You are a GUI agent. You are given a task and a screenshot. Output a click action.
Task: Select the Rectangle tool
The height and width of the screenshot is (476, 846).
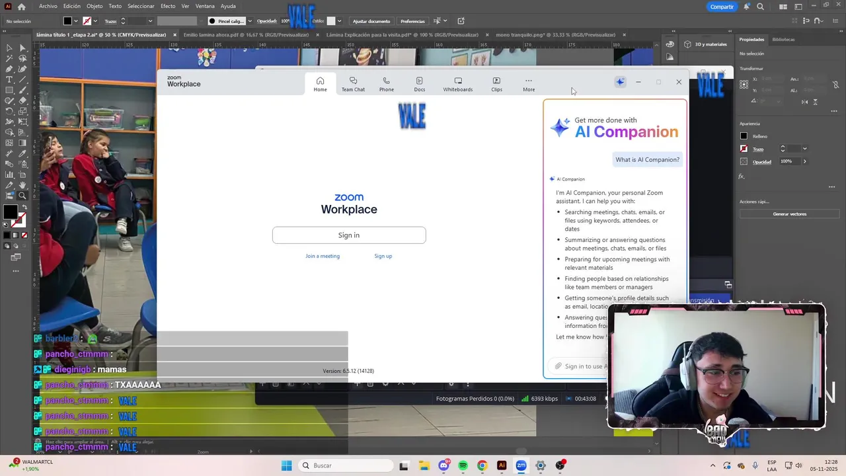point(9,90)
